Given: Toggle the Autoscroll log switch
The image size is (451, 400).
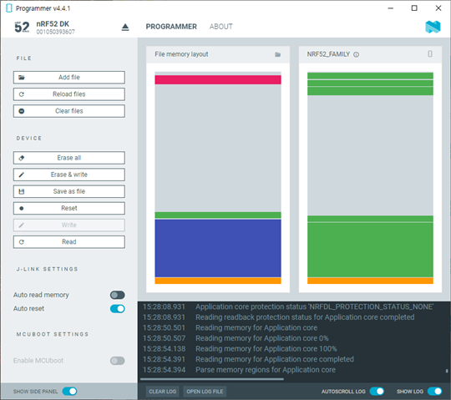Looking at the screenshot, I should [x=377, y=392].
